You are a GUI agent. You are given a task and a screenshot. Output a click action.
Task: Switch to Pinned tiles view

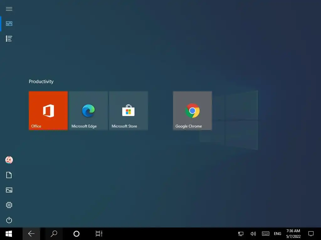click(x=9, y=24)
